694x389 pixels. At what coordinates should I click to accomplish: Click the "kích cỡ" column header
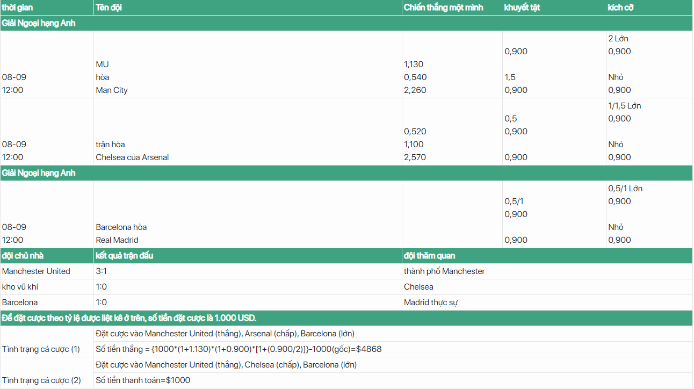click(621, 8)
